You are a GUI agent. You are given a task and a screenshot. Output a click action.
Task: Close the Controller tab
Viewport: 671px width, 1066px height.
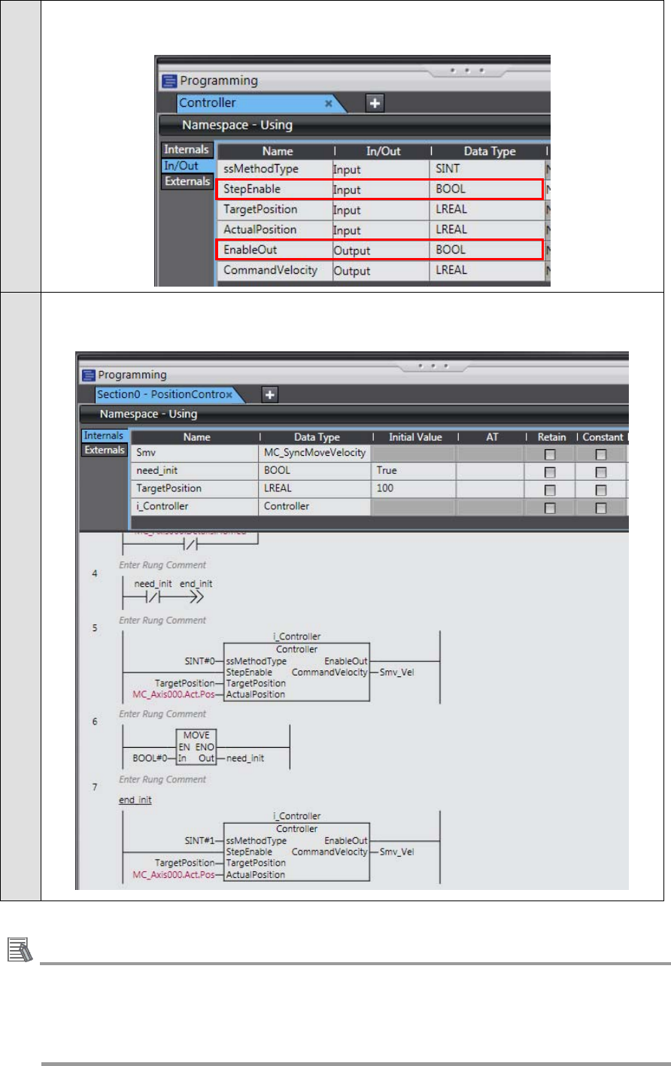coord(328,103)
